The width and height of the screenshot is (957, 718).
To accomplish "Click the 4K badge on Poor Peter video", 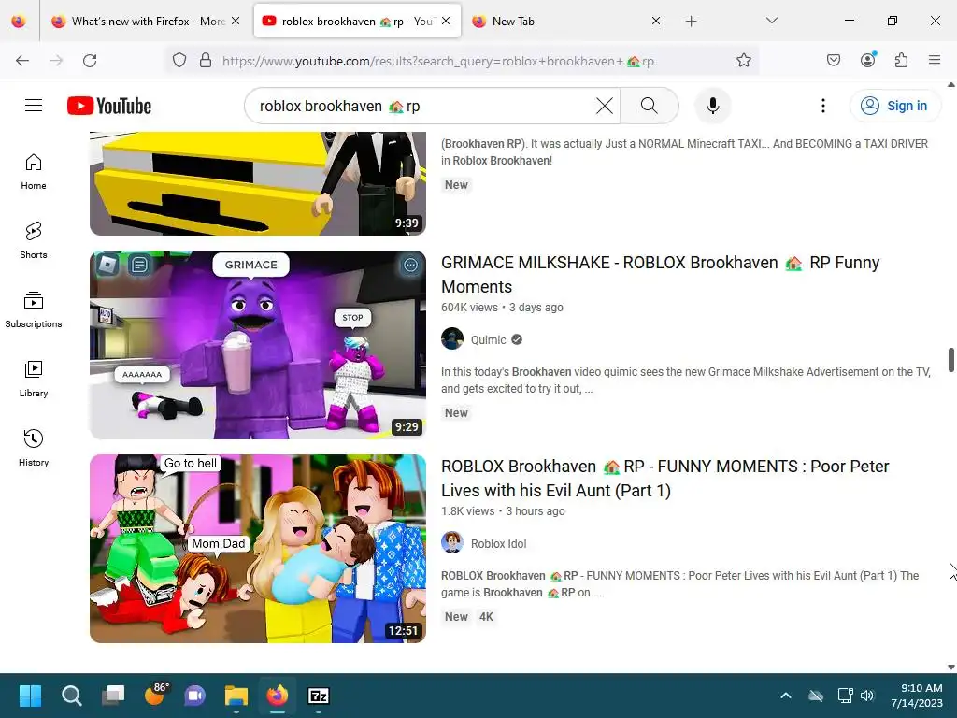I will [486, 617].
